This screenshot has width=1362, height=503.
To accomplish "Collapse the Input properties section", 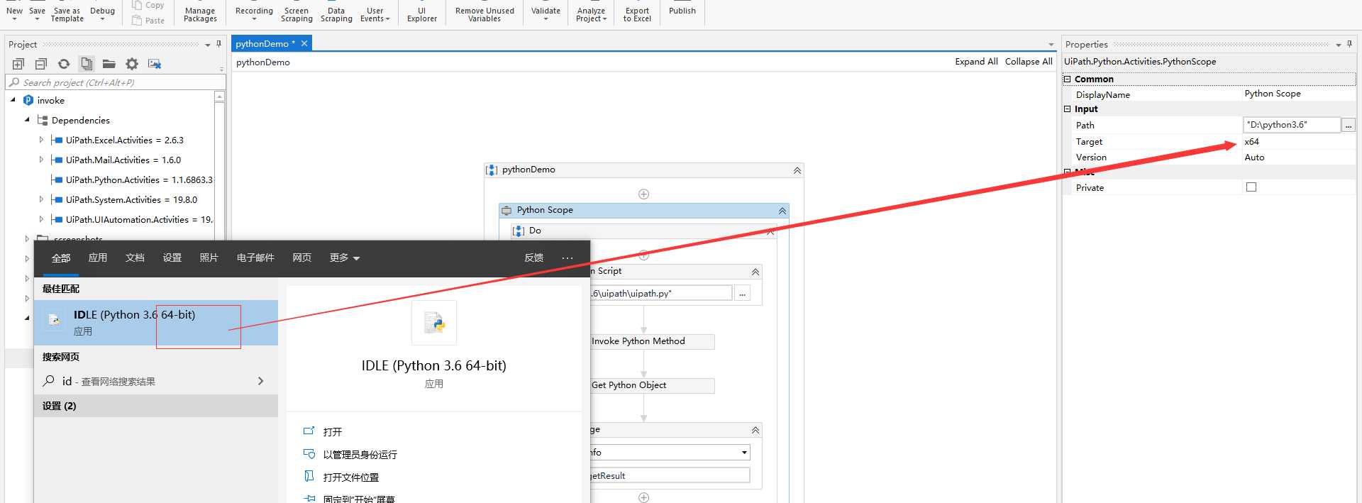I will click(x=1067, y=109).
